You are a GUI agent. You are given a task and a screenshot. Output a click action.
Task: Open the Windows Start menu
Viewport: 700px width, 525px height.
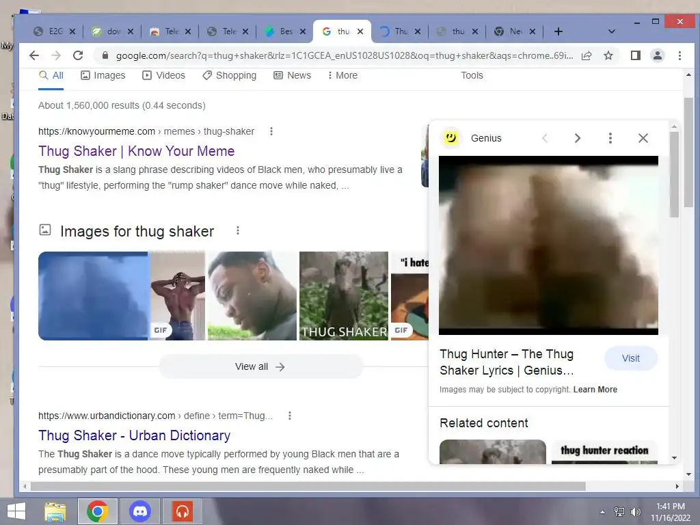pyautogui.click(x=16, y=511)
